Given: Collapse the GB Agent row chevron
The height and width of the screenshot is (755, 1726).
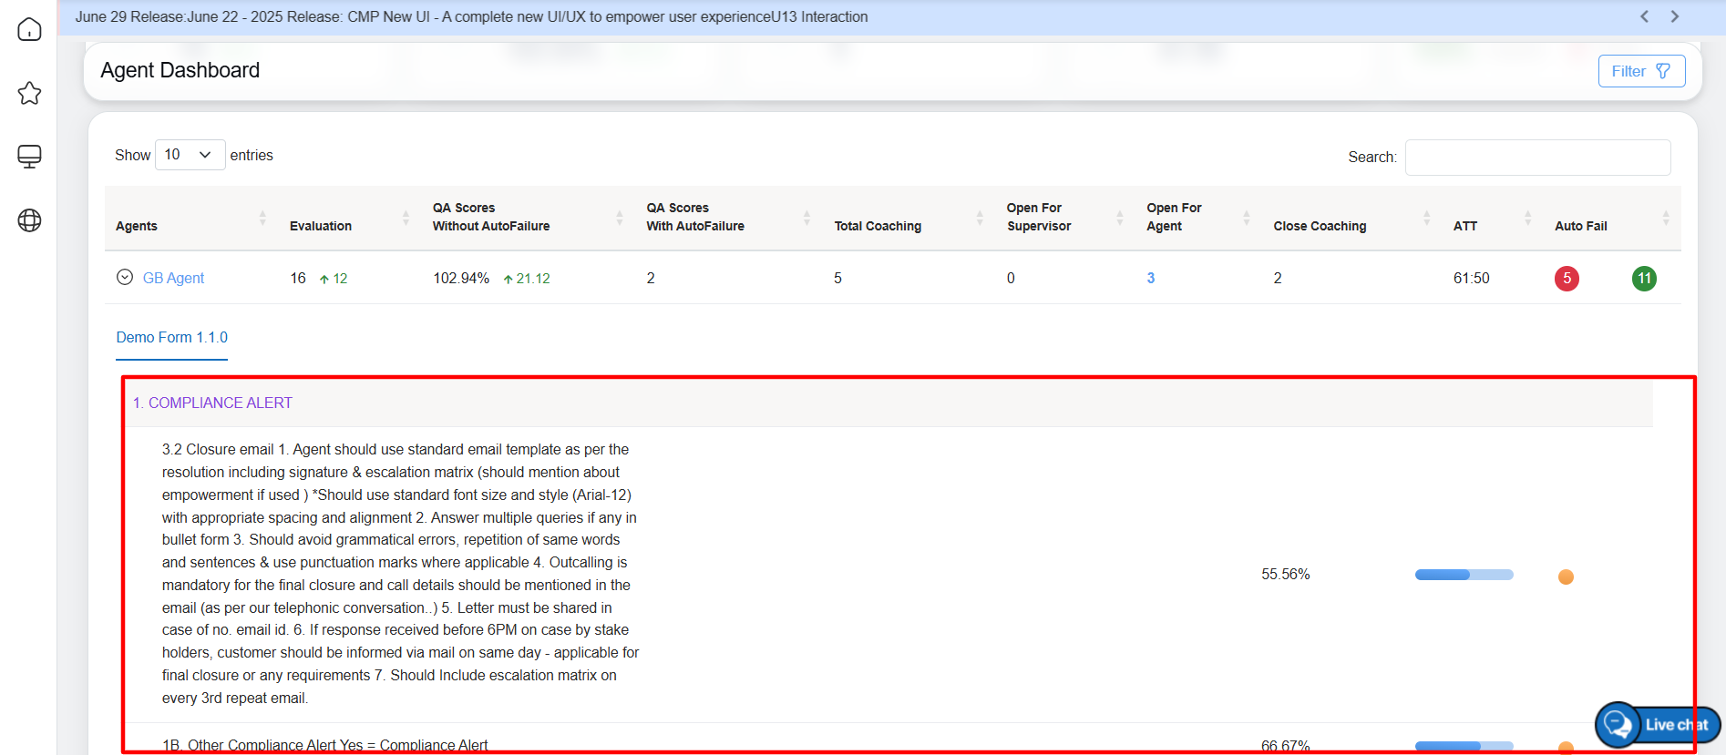Looking at the screenshot, I should 125,278.
